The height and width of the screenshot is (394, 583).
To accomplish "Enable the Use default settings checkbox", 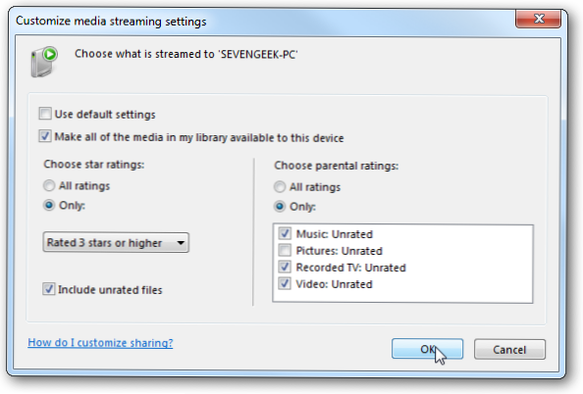I will coord(45,114).
